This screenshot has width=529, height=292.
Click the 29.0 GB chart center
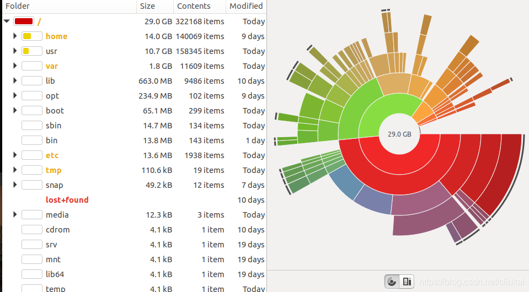(x=399, y=134)
